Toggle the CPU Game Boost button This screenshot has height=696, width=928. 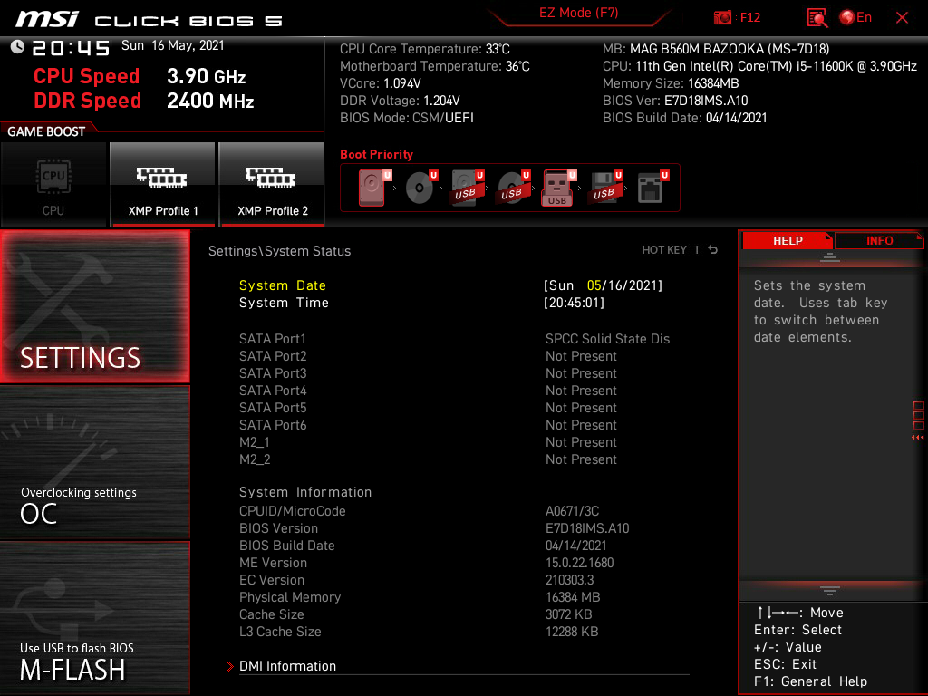pyautogui.click(x=53, y=184)
